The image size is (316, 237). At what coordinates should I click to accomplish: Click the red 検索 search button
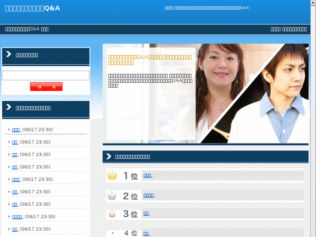point(47,87)
